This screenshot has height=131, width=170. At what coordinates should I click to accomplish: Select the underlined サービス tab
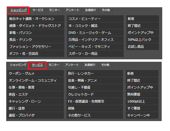37,65
